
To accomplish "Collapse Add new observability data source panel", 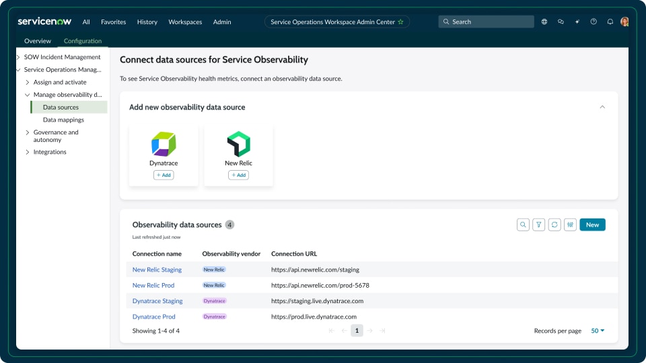I will 602,107.
